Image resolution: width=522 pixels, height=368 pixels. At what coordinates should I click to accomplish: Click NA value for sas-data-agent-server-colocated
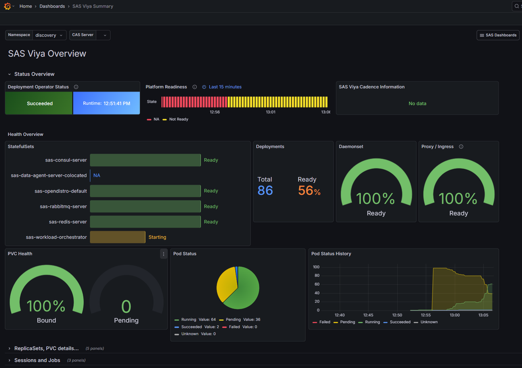[x=97, y=175]
